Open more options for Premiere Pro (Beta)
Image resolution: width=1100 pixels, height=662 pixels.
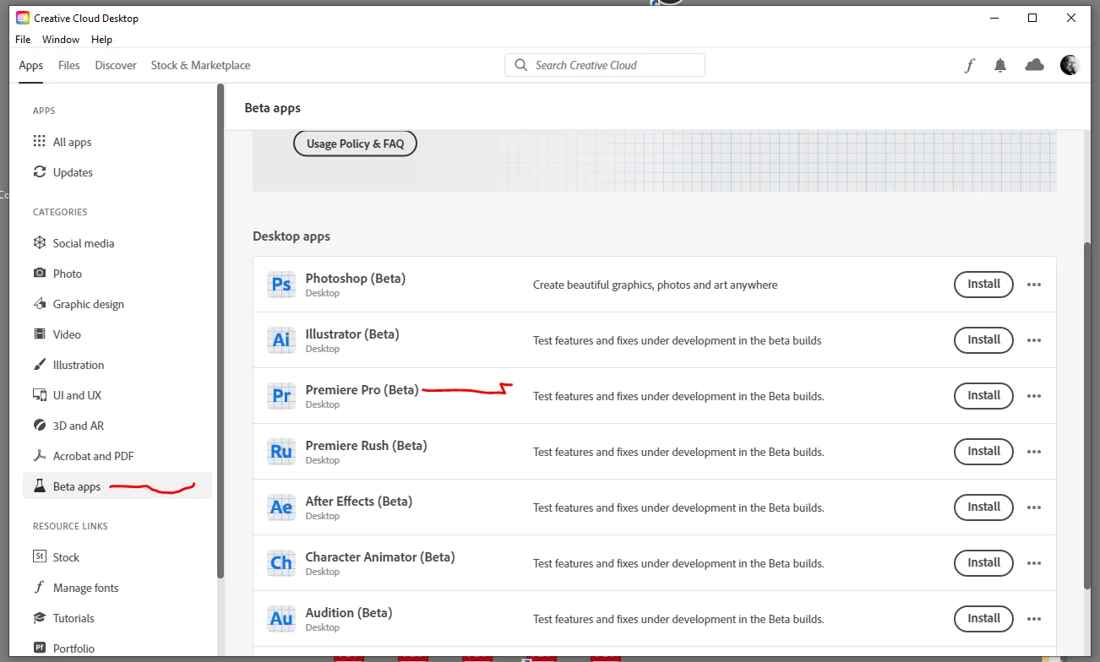pos(1034,396)
